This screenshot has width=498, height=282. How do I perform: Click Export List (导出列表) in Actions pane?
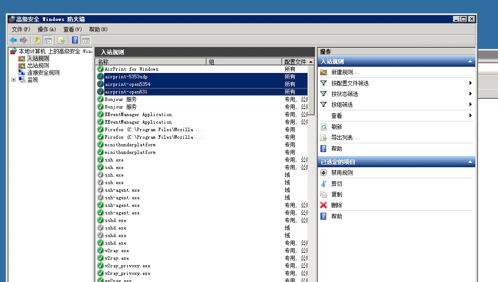pyautogui.click(x=345, y=138)
